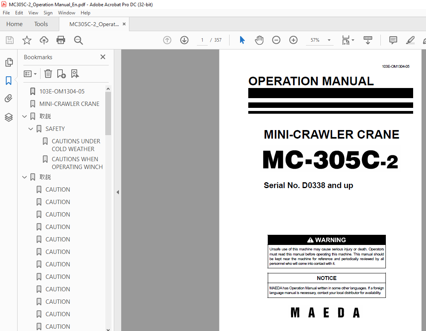Viewport: 426px width, 331px height.
Task: Select the Highlight pen tool
Action: tap(410, 40)
